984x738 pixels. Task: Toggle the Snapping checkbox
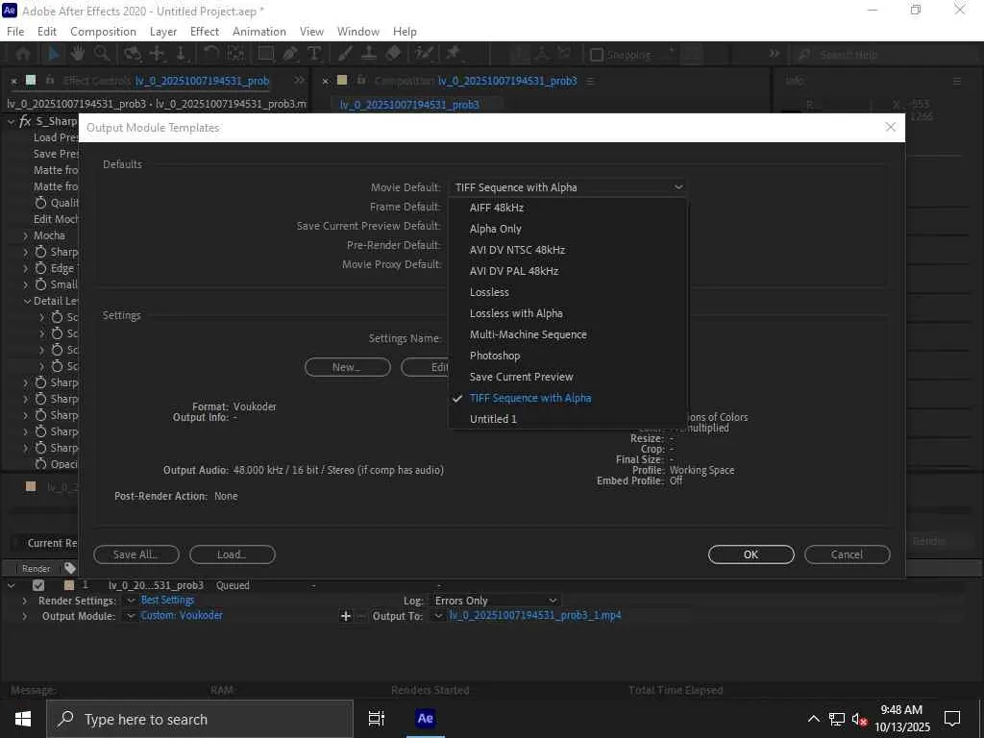coord(597,55)
